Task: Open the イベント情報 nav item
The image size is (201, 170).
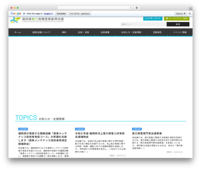Action: 180,32
